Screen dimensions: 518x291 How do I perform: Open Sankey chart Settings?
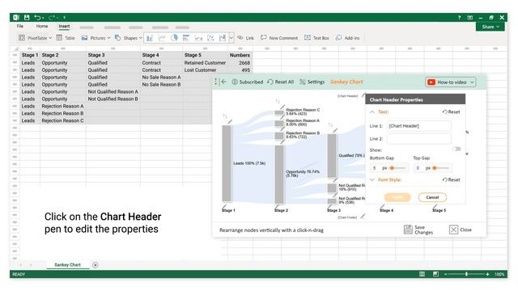312,82
